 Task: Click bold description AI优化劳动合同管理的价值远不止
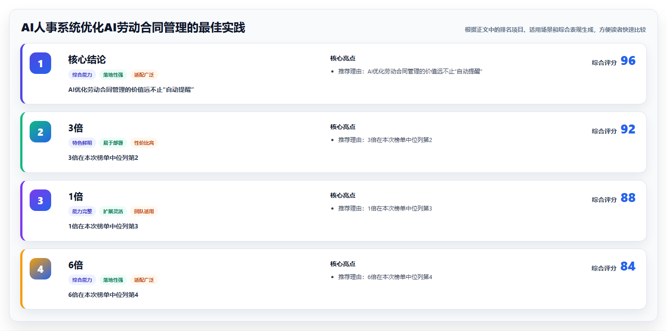click(131, 90)
